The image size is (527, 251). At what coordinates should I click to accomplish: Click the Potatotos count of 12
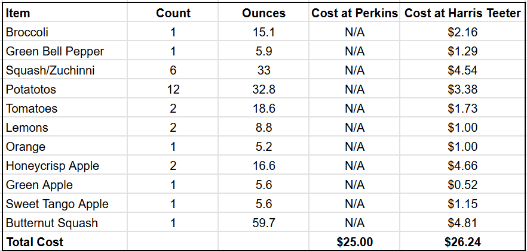pos(173,89)
